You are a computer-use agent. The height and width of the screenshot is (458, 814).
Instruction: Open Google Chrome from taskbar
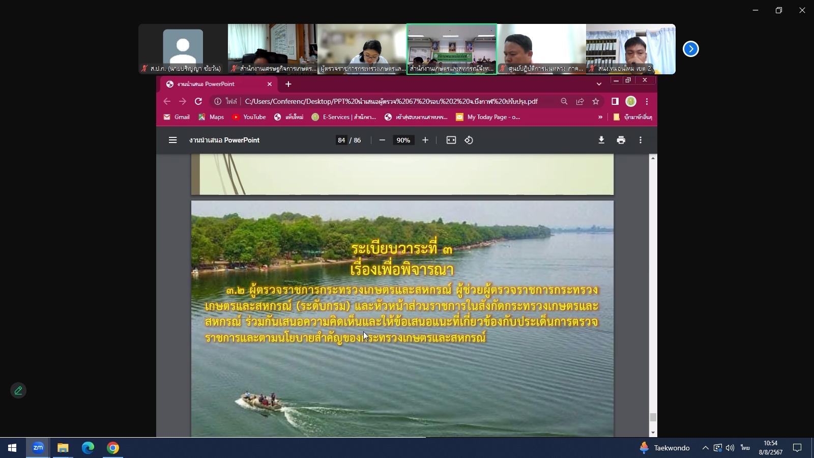tap(113, 448)
